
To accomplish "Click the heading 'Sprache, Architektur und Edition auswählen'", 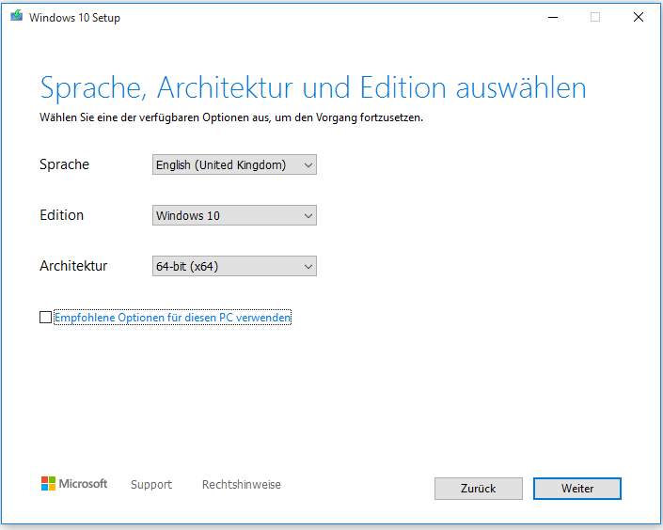I will [313, 88].
